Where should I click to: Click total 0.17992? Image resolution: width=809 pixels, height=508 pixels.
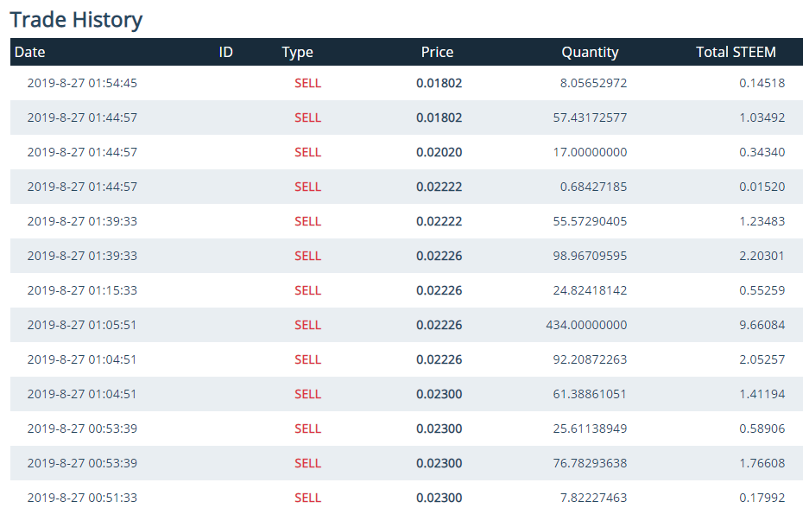click(x=762, y=498)
